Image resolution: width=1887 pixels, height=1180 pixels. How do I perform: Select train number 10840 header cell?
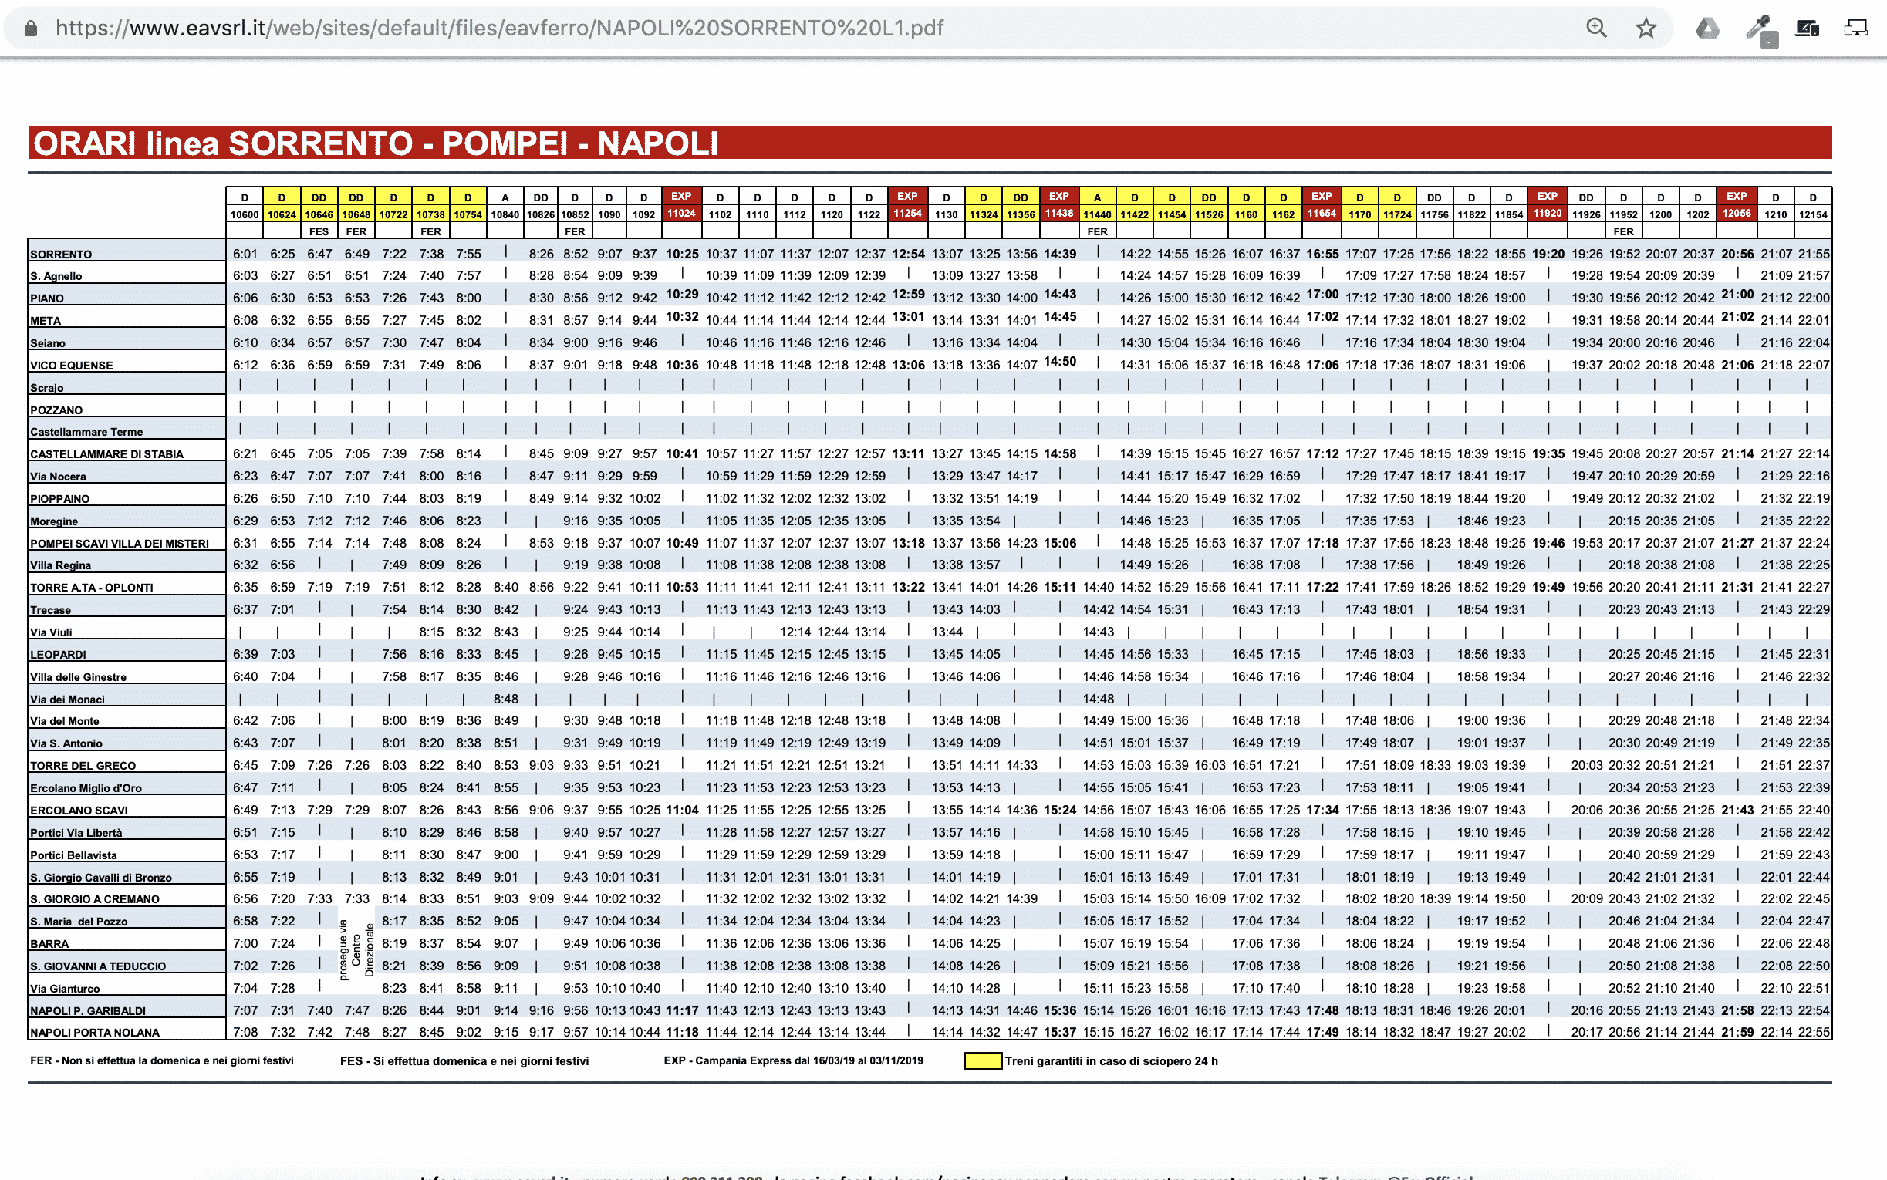505,214
